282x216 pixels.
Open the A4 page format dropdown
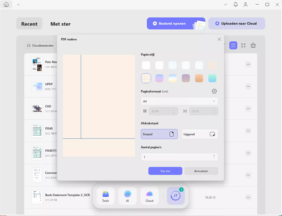tap(180, 101)
